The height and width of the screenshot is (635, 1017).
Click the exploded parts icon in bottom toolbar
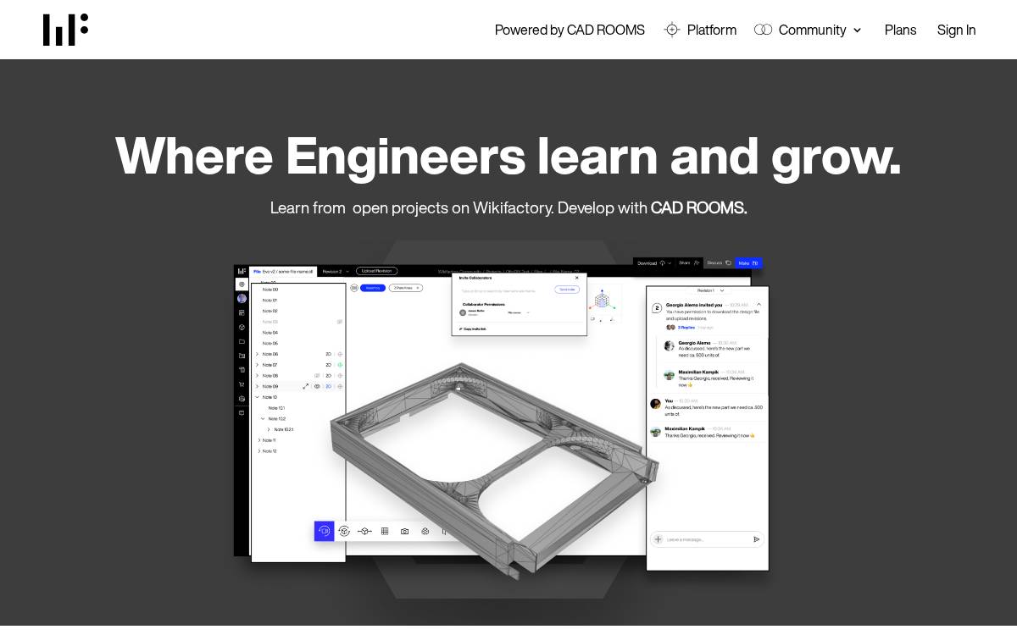point(425,531)
